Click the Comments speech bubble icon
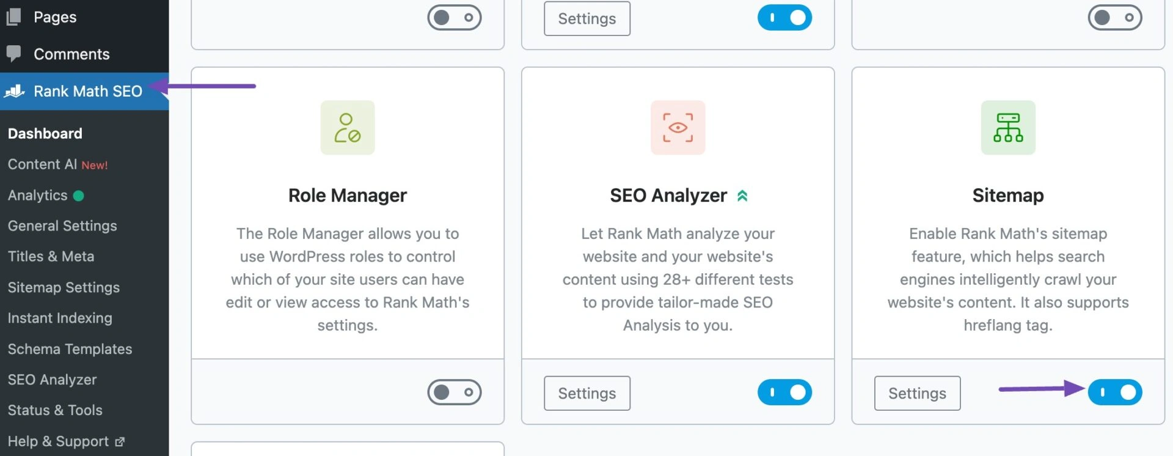 (x=13, y=54)
